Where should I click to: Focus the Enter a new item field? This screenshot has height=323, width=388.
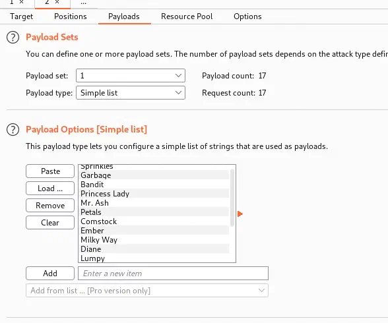tap(173, 274)
